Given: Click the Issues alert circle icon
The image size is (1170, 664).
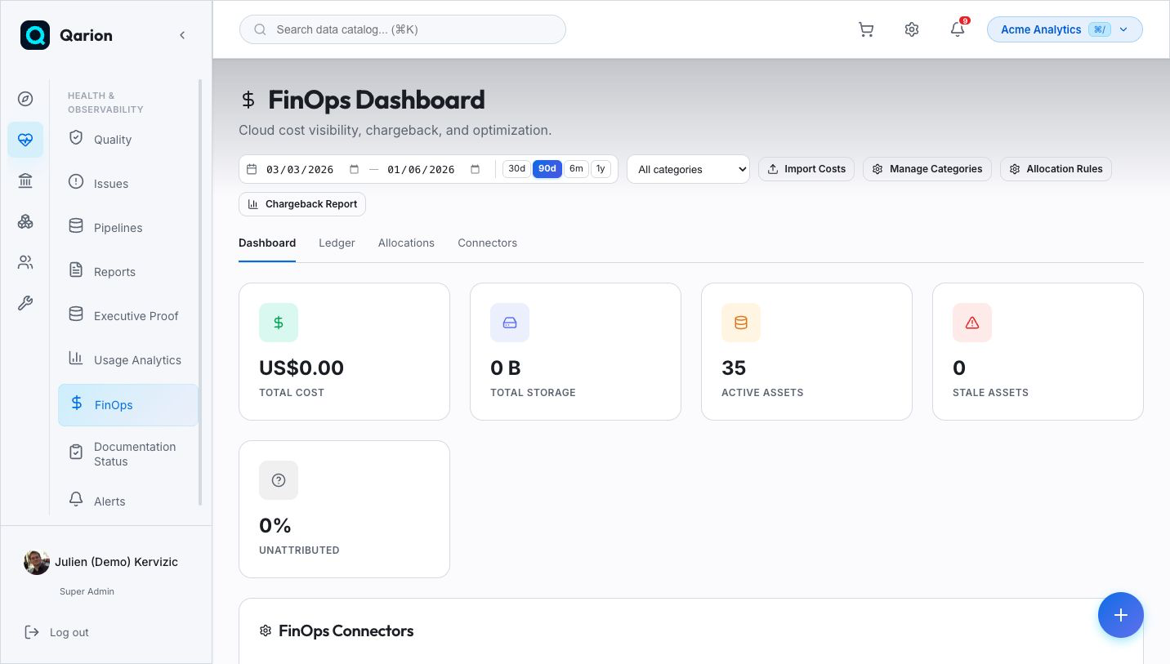Looking at the screenshot, I should click(x=76, y=182).
